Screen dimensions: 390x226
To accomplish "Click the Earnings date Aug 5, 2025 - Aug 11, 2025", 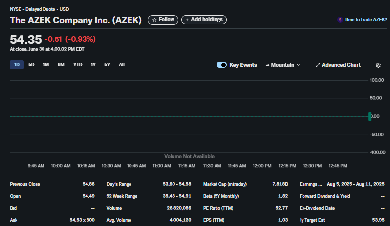I will (x=355, y=184).
